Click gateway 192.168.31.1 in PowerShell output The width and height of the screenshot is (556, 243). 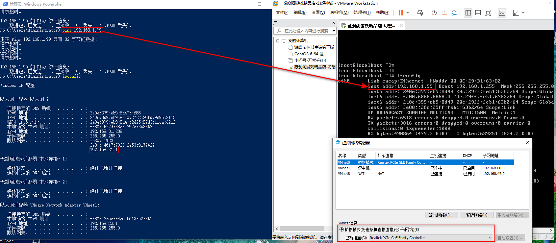pos(104,150)
